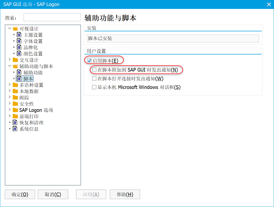Image resolution: width=274 pixels, height=207 pixels.
Task: Click the 跟踪 label in tree
Action: tap(24, 98)
